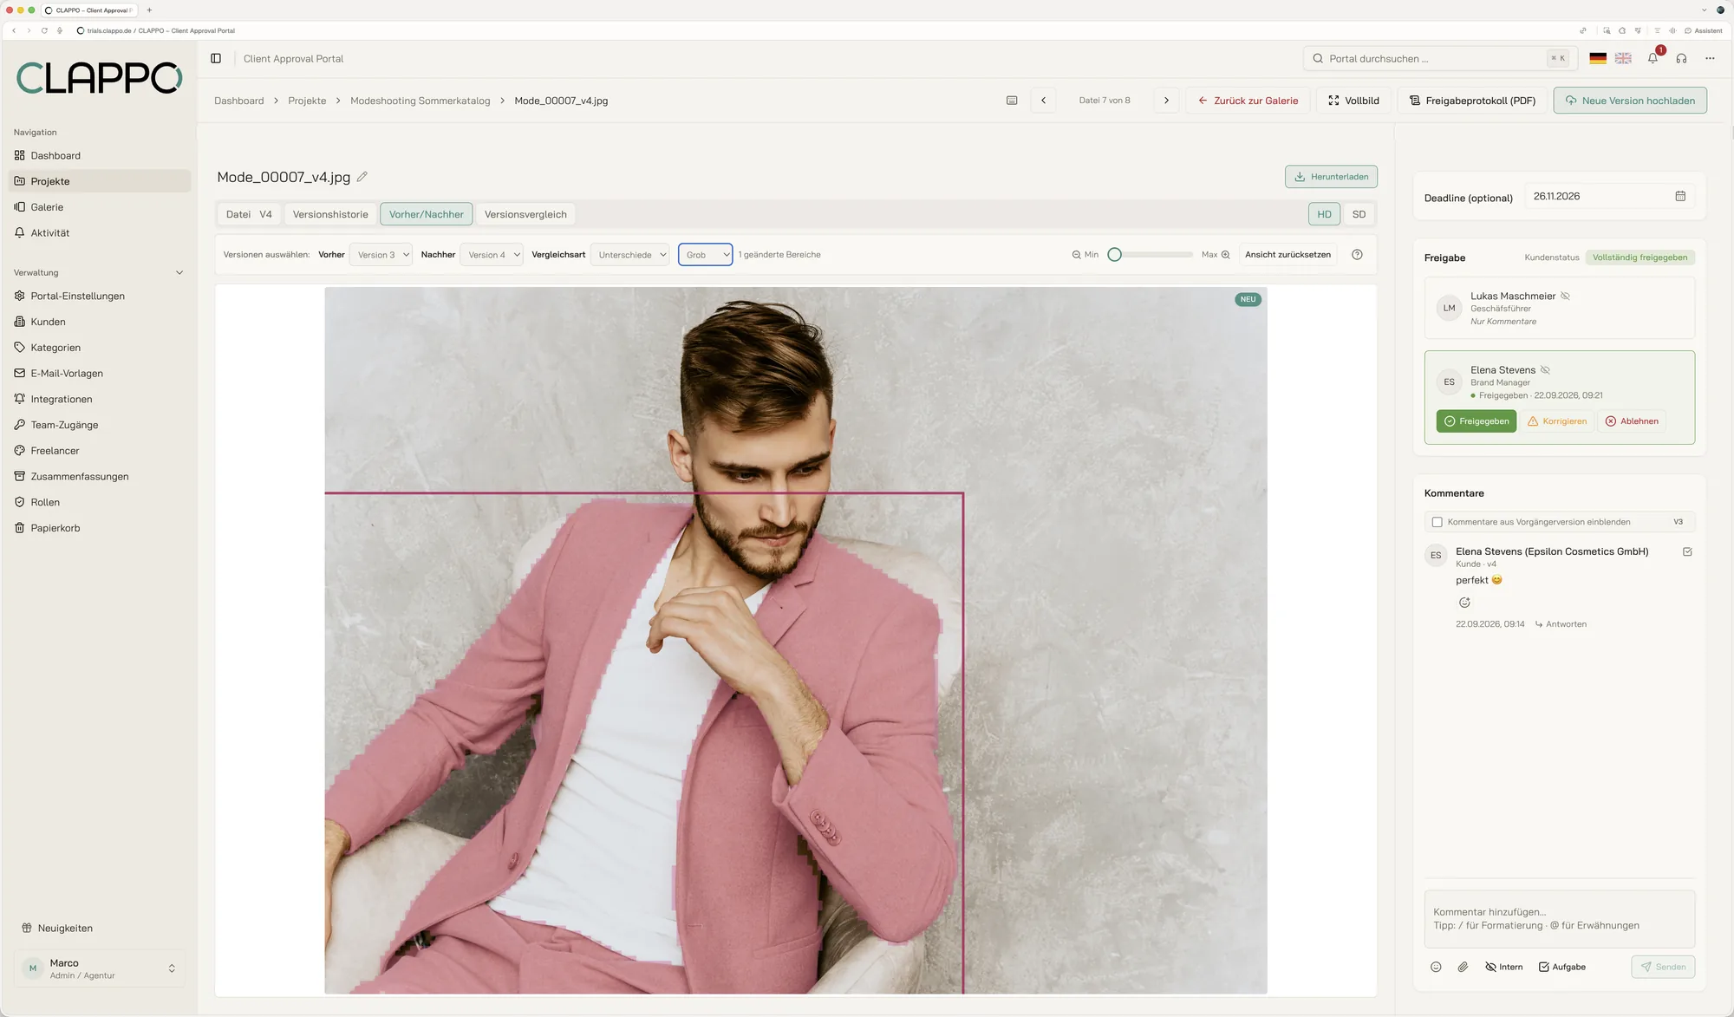
Task: Open the help question mark icon
Action: tap(1357, 254)
